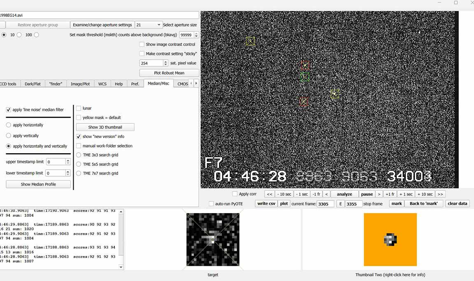Uncheck show "new version" info
Screen dimensions: 474x281
click(x=79, y=136)
